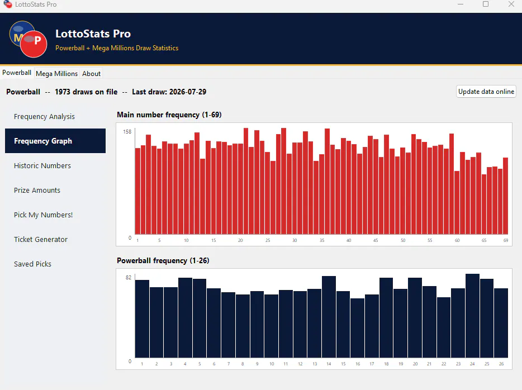This screenshot has width=522, height=390.
Task: Minimize the LottoStats Pro window
Action: point(461,4)
